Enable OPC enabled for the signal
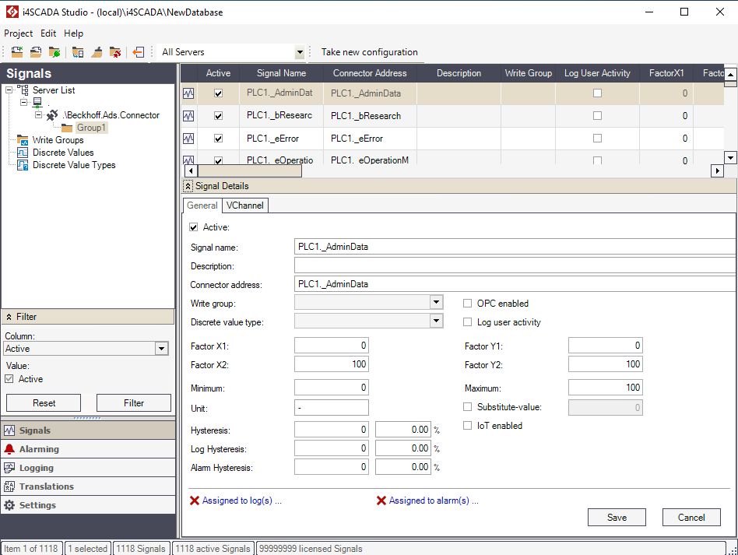 466,303
